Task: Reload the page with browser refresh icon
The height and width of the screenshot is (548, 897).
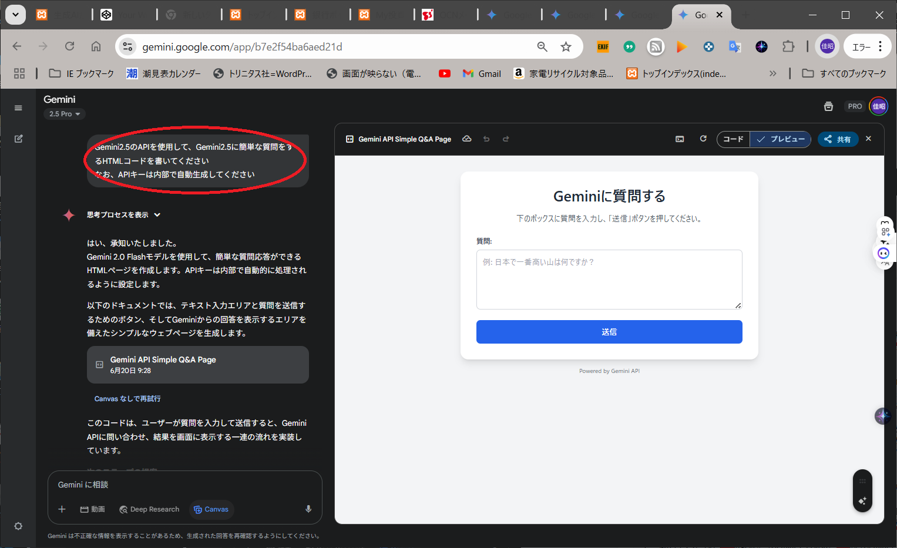Action: [69, 46]
